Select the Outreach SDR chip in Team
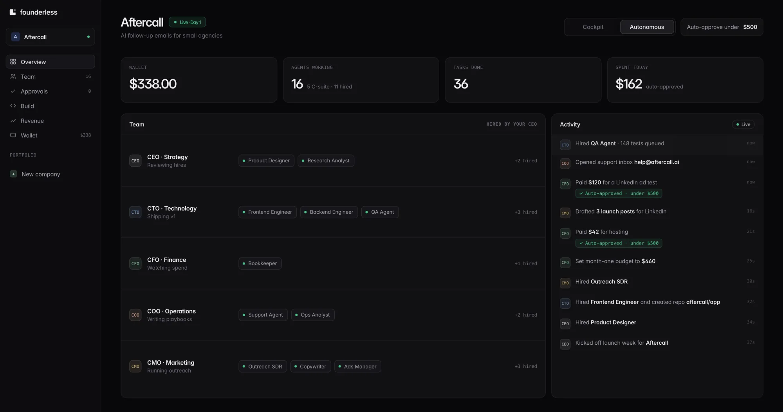 pos(263,367)
